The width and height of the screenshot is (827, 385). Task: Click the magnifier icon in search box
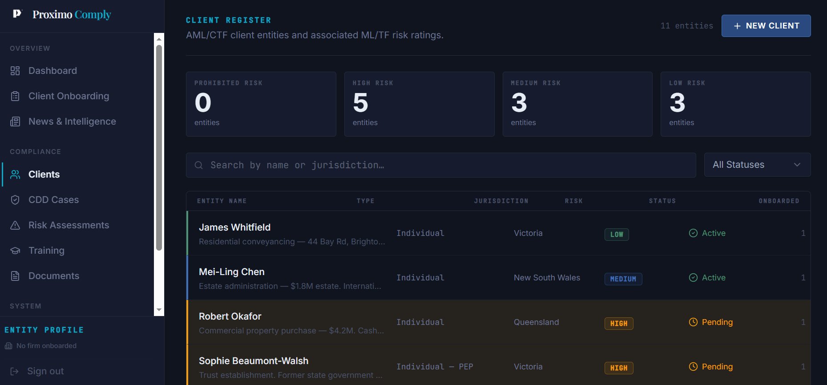point(199,165)
